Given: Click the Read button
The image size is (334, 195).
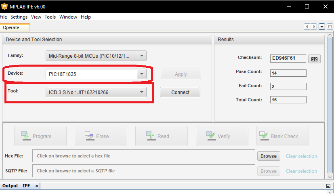Looking at the screenshot, I should click(x=162, y=136).
